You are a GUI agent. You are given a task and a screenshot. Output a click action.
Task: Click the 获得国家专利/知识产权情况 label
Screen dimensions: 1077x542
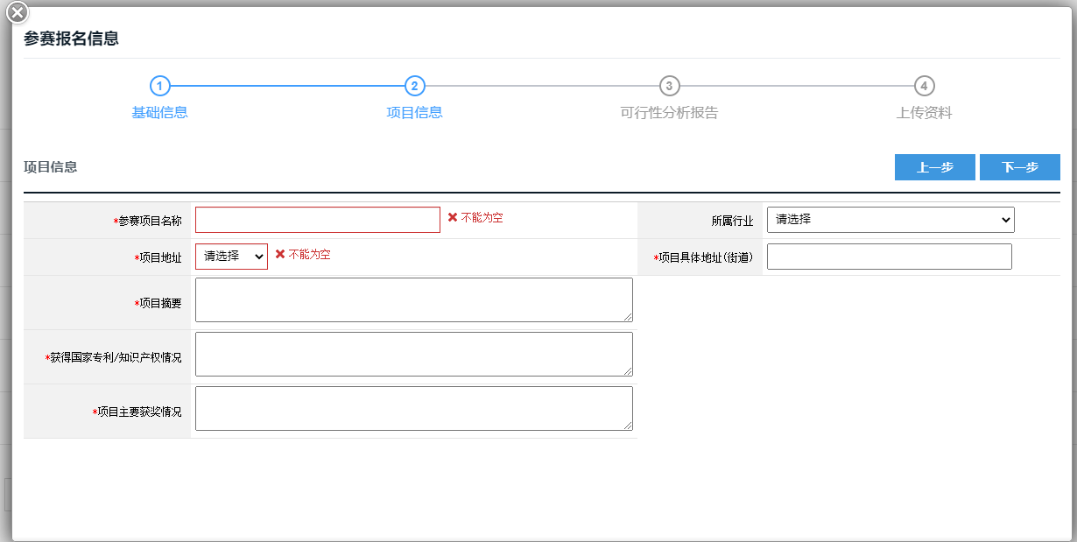(116, 357)
